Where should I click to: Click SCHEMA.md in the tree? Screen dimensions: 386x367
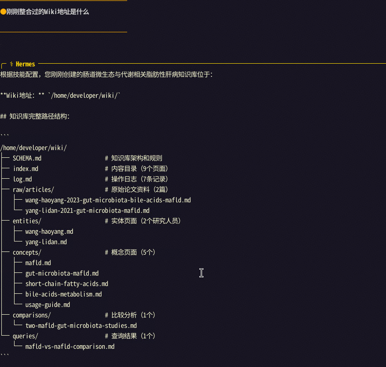[27, 158]
